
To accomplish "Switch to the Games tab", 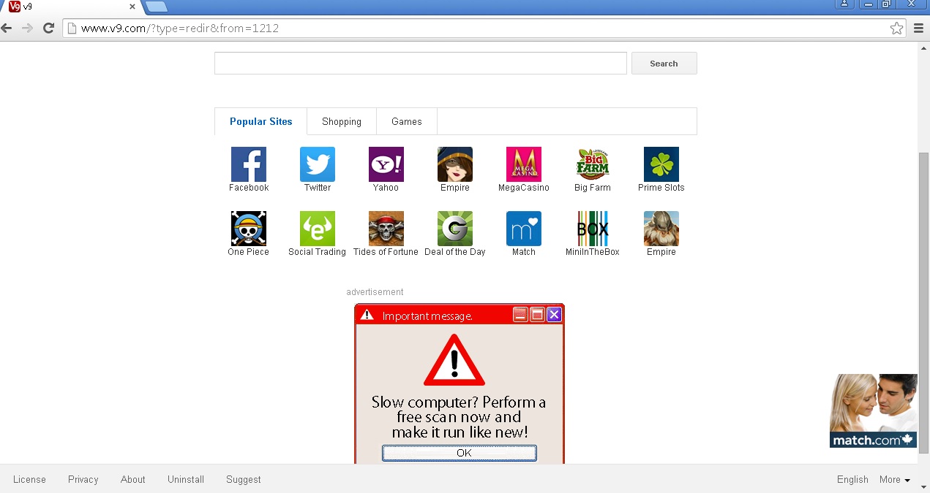I will pos(407,122).
